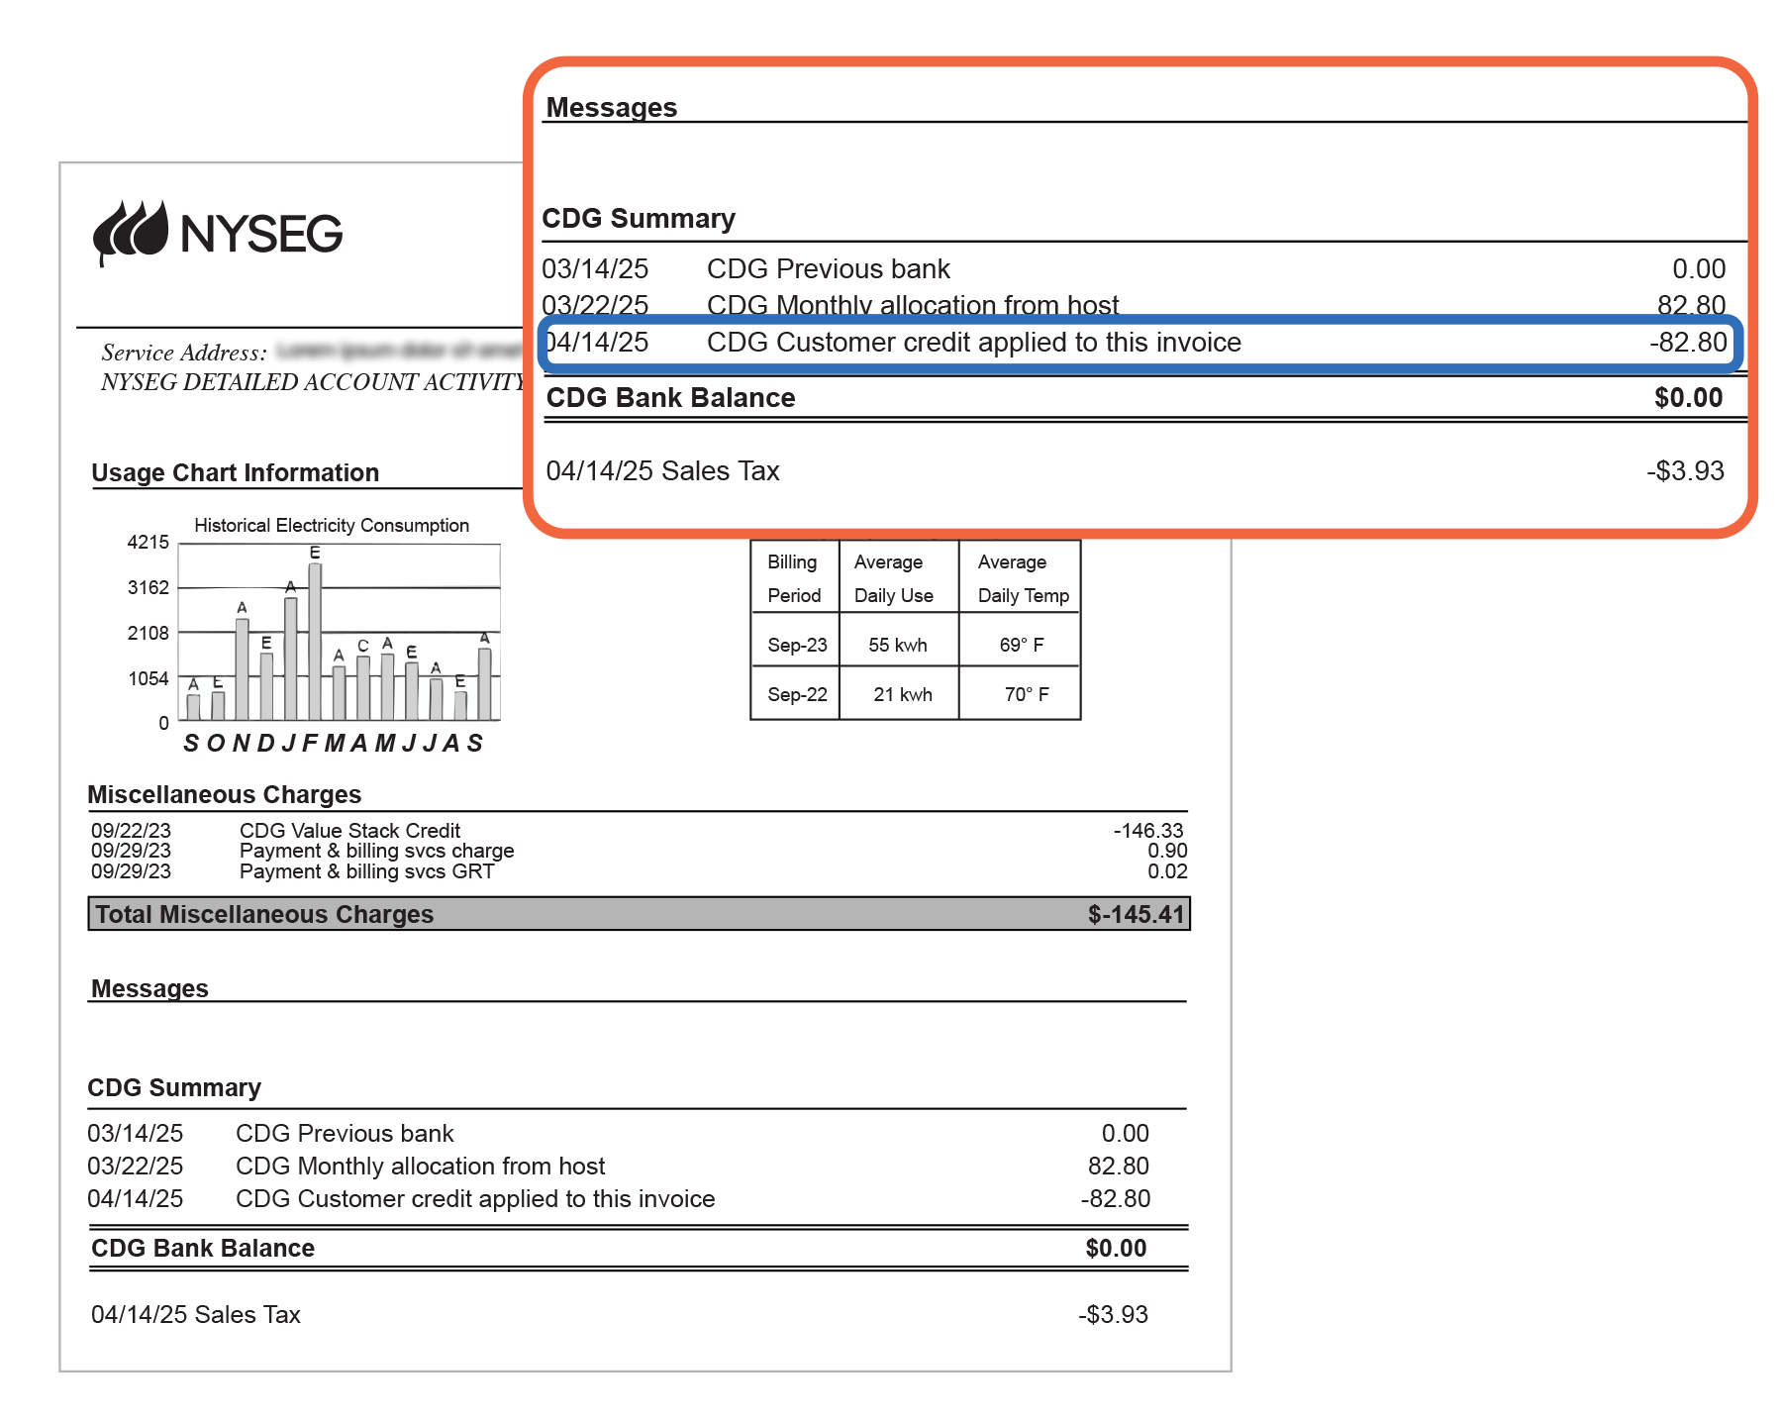The height and width of the screenshot is (1423, 1782).
Task: Select the 'Usage Chart Information' heading
Action: pos(236,472)
